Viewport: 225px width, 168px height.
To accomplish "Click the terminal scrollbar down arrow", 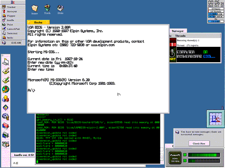I will point(162,159).
